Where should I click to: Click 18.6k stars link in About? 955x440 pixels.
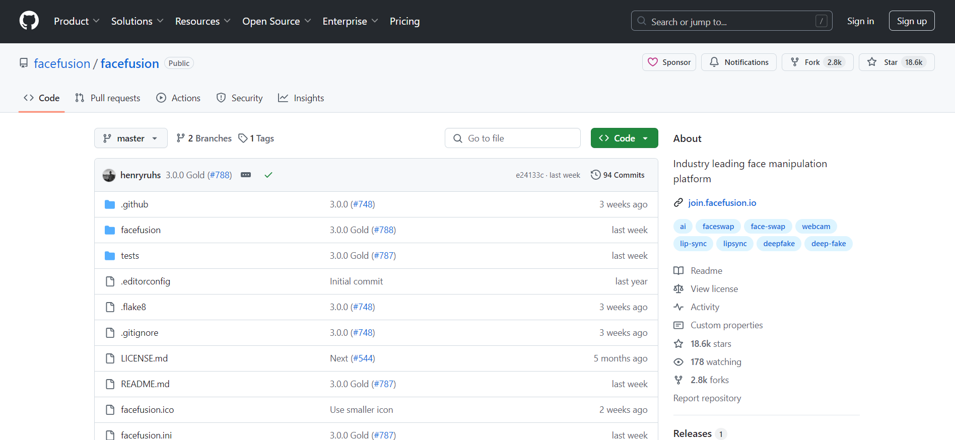[x=711, y=343]
